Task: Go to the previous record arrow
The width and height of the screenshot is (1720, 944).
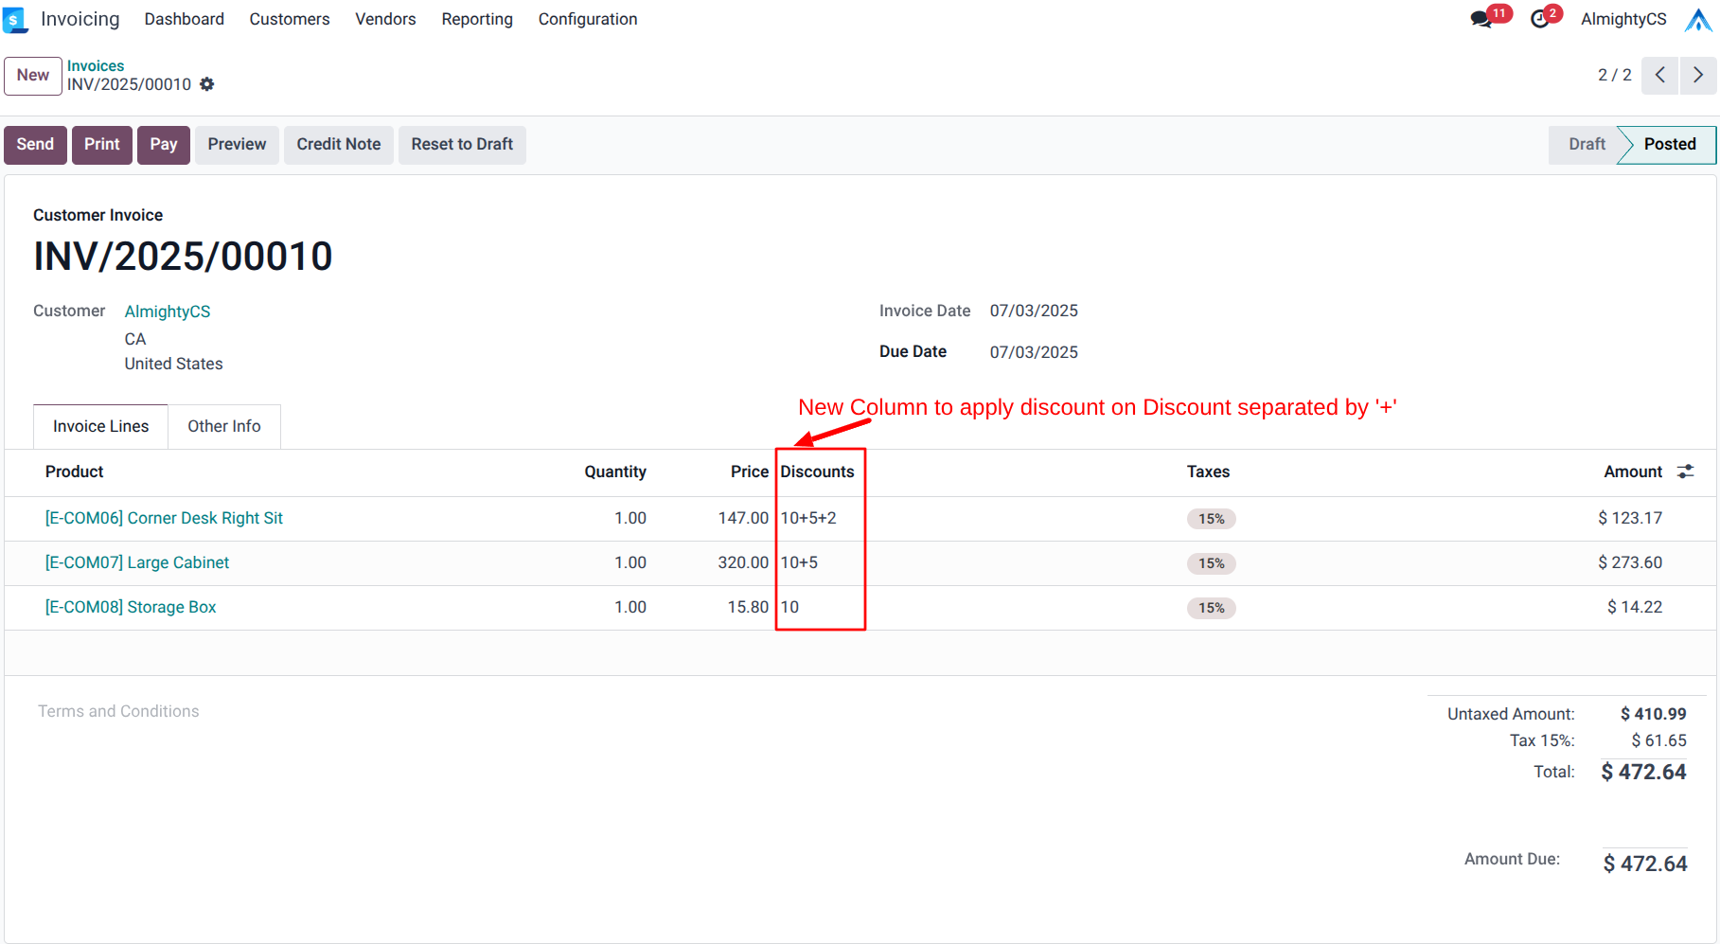Action: [1660, 75]
